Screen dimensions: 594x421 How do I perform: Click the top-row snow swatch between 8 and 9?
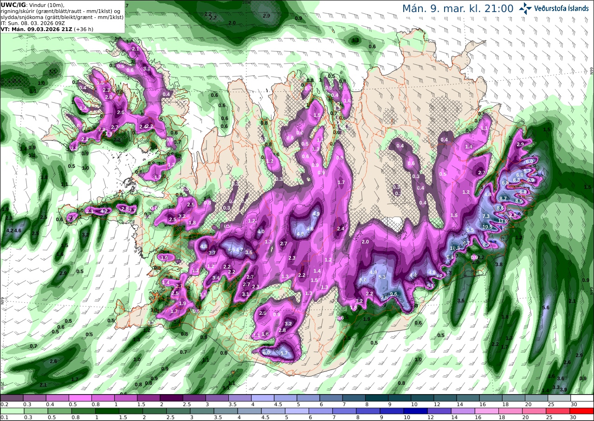(x=377, y=398)
